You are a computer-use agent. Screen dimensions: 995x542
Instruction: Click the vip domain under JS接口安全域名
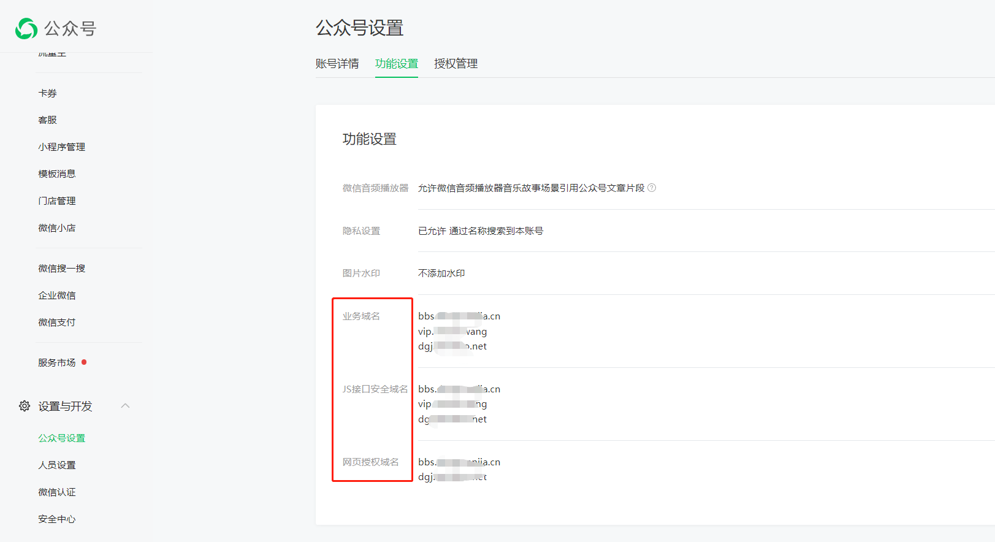(x=452, y=405)
